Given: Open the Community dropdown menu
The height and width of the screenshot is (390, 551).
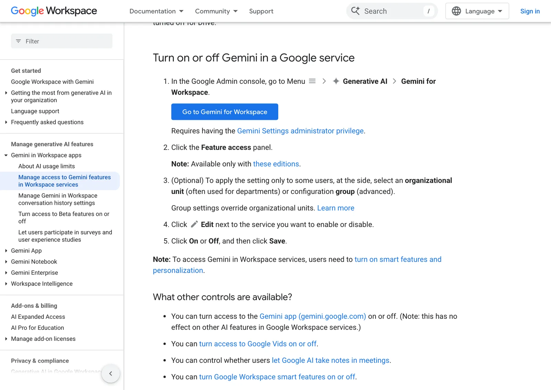Looking at the screenshot, I should pyautogui.click(x=216, y=11).
